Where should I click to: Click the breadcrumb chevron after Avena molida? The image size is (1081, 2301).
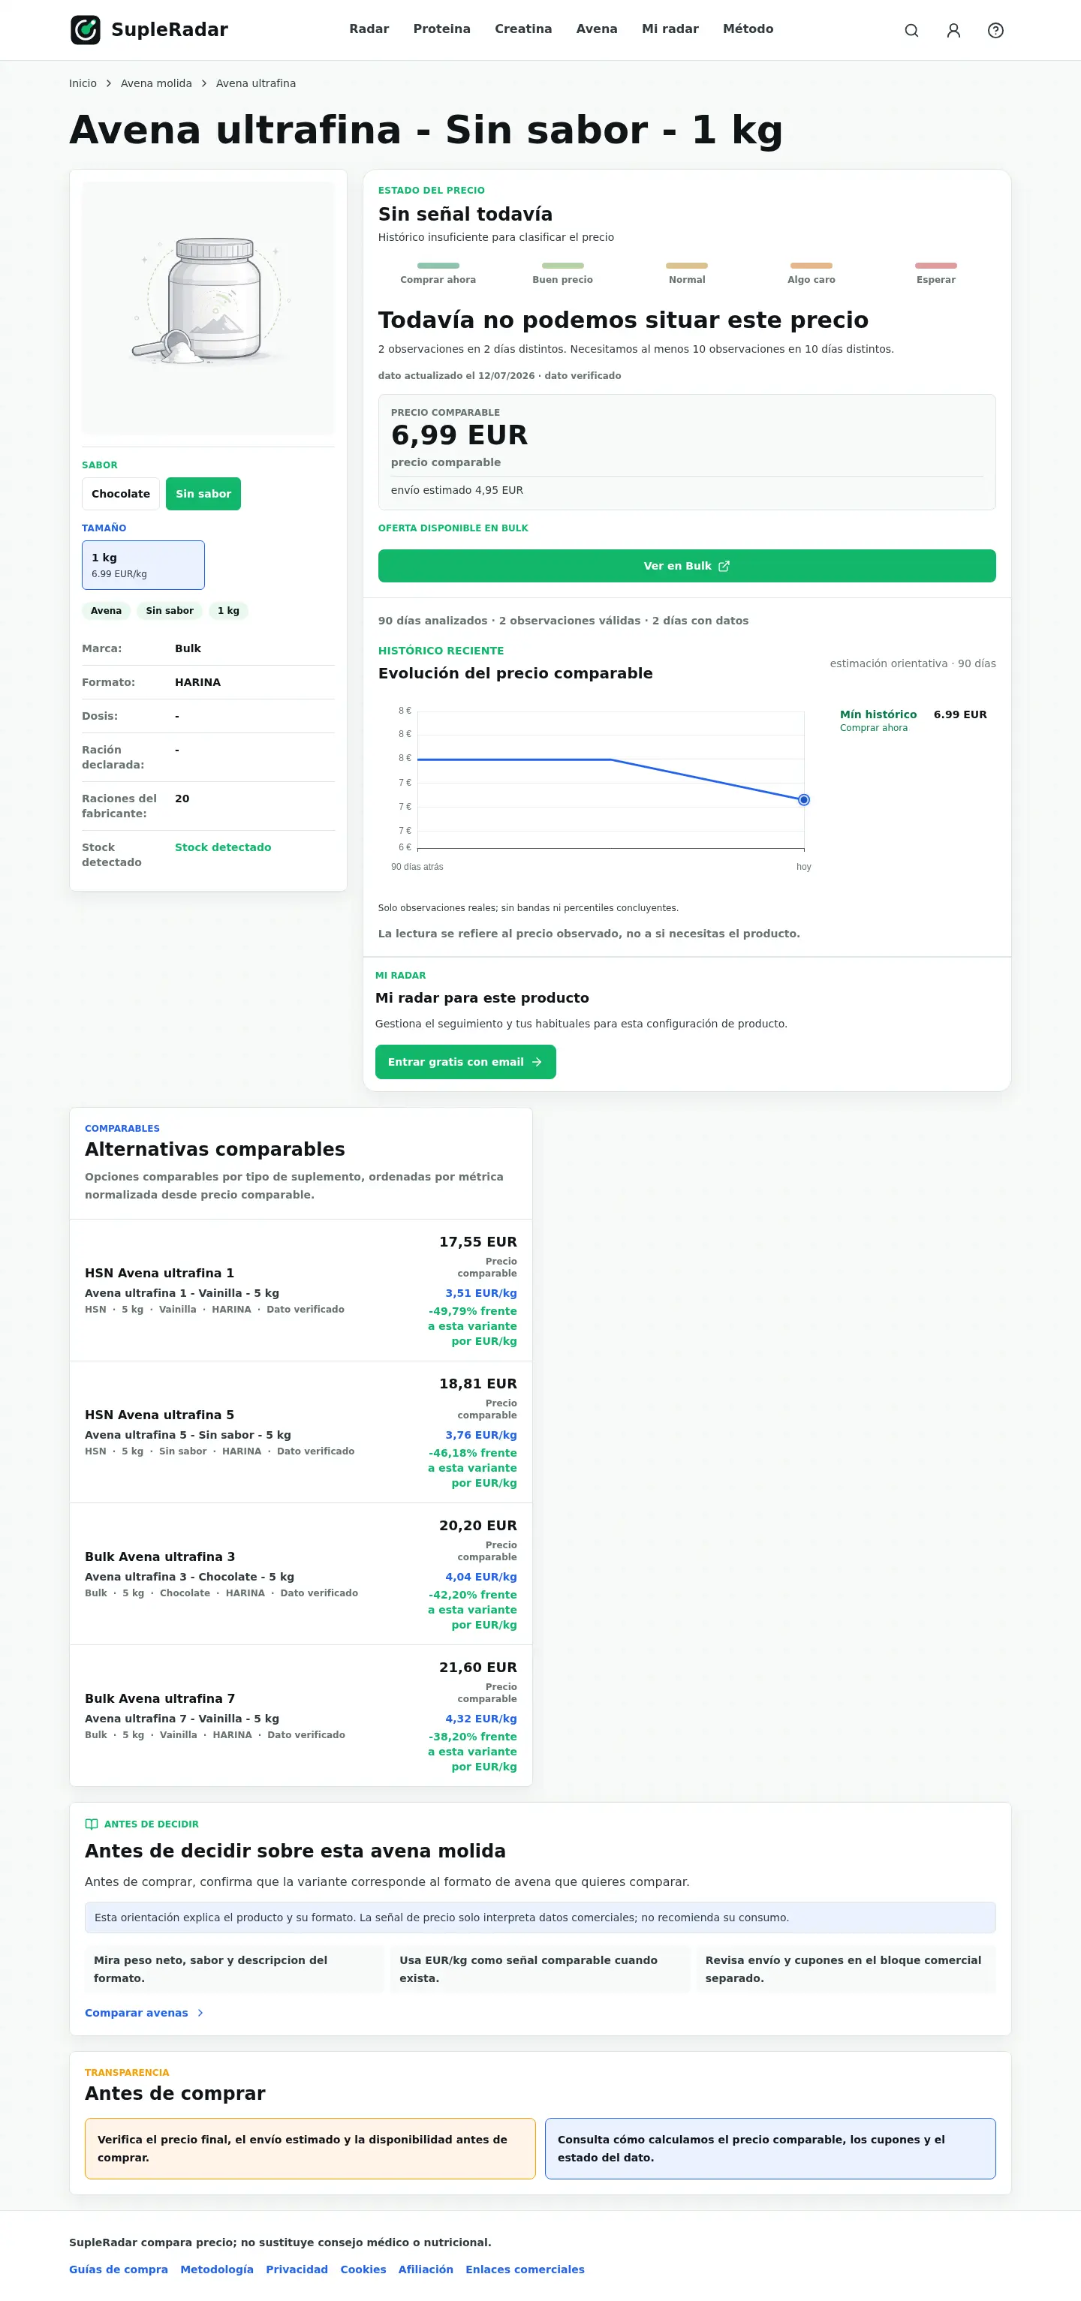[x=203, y=83]
